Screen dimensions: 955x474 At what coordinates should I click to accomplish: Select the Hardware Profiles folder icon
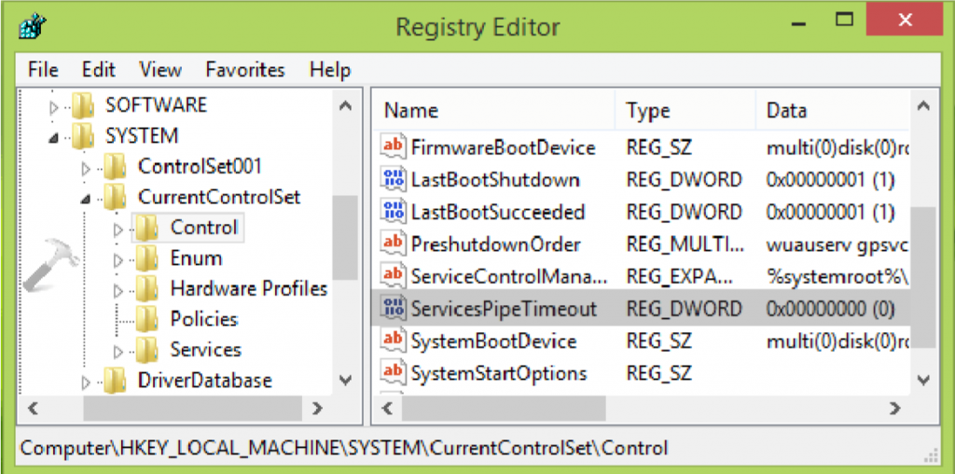click(x=147, y=288)
